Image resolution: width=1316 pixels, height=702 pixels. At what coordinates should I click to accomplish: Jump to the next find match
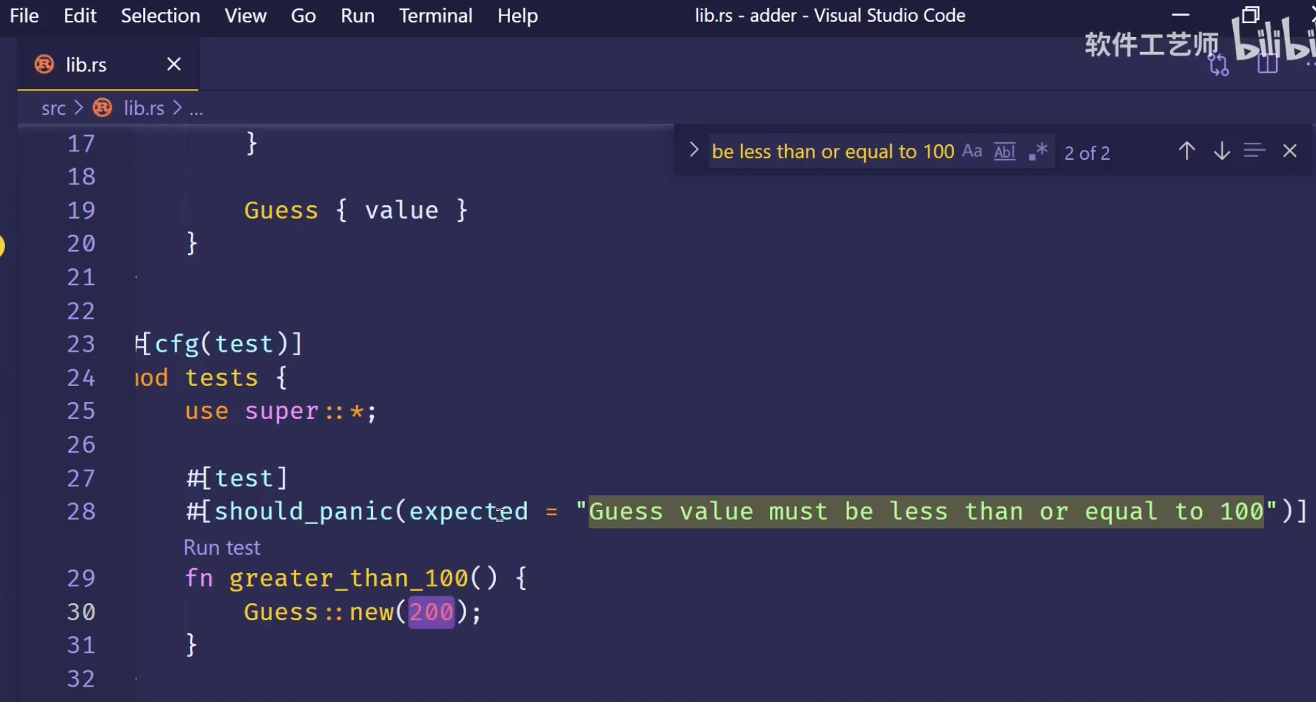tap(1221, 151)
